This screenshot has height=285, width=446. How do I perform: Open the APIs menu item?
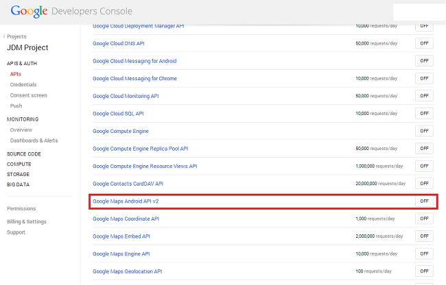click(15, 74)
